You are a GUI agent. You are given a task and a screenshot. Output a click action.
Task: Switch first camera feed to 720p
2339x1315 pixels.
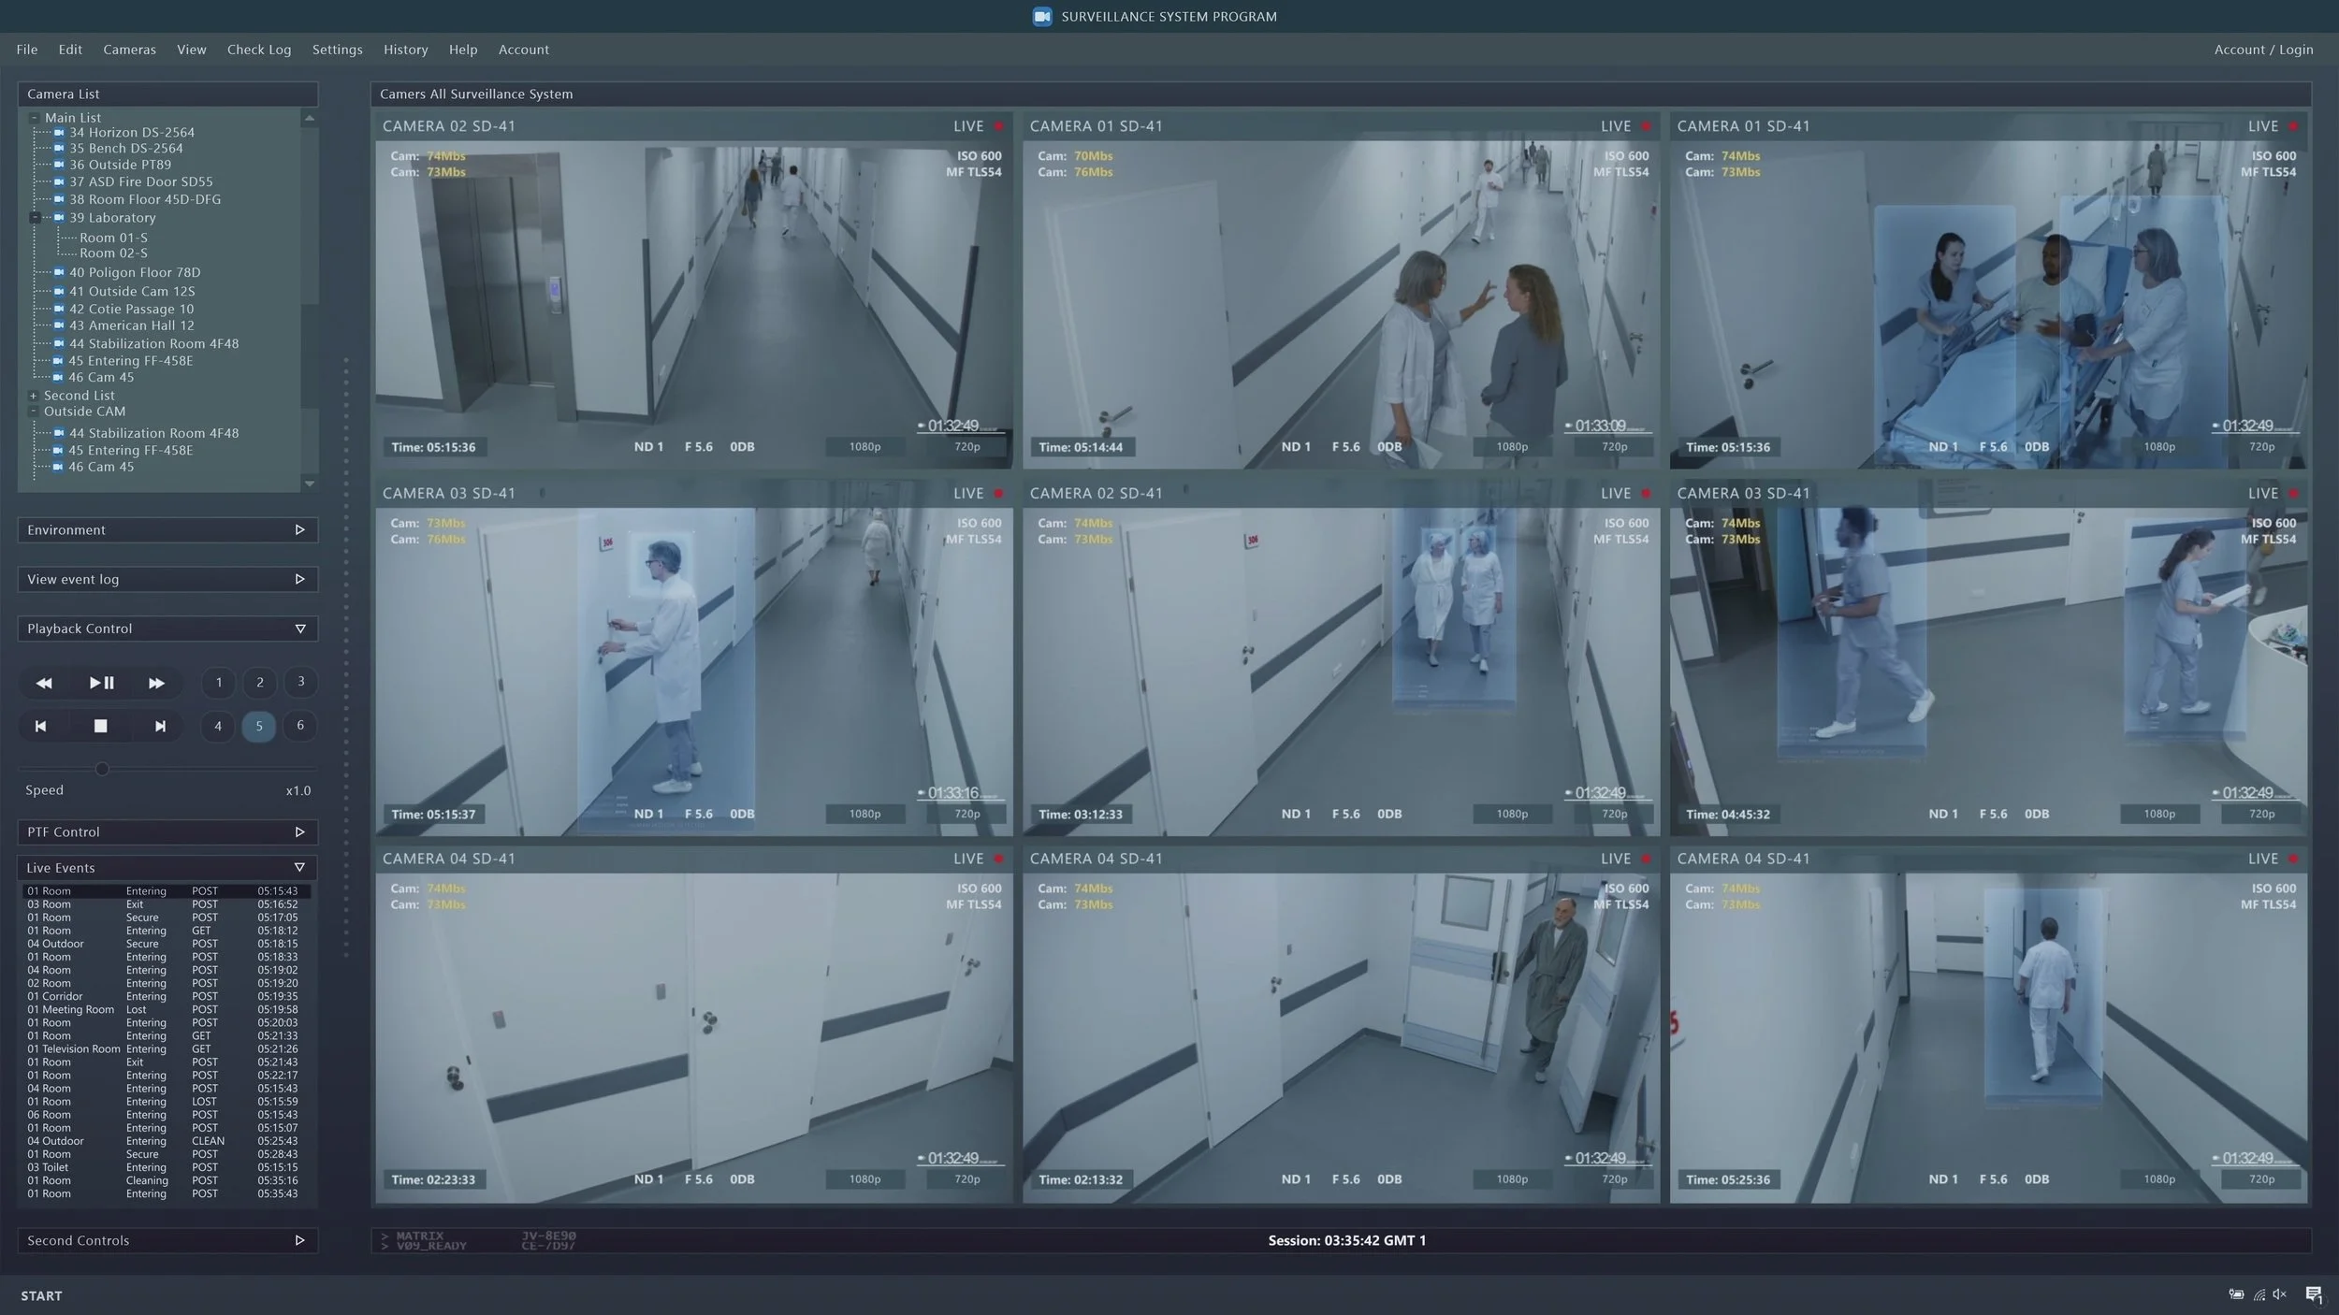[x=966, y=447]
